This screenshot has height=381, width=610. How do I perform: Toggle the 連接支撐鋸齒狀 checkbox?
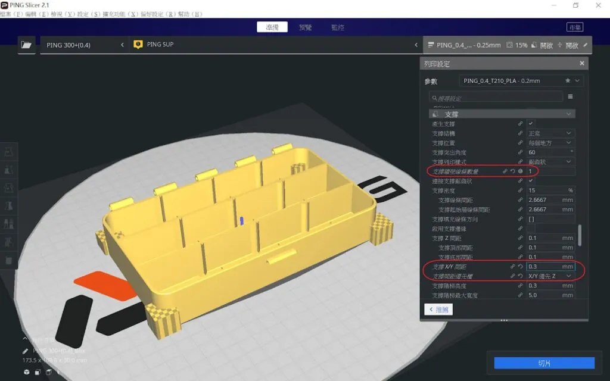click(531, 181)
